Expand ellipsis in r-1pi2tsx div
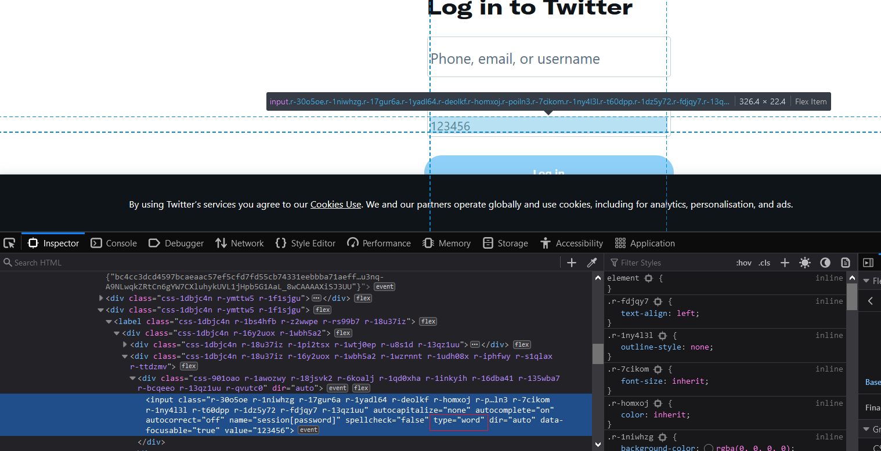Image resolution: width=881 pixels, height=451 pixels. tap(475, 344)
